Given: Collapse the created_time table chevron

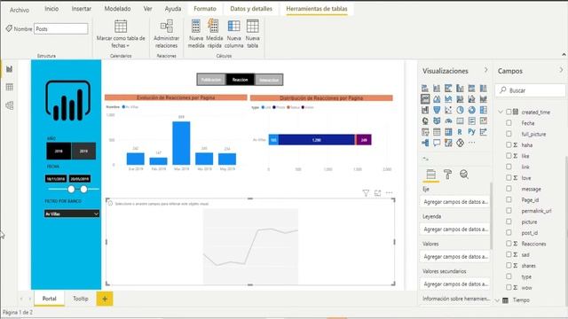Looking at the screenshot, I should click(501, 113).
